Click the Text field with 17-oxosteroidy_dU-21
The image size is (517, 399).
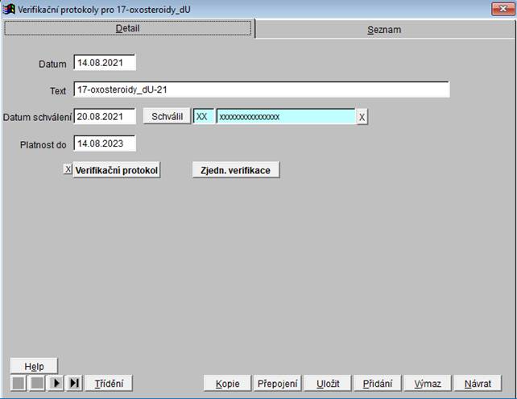pos(261,89)
